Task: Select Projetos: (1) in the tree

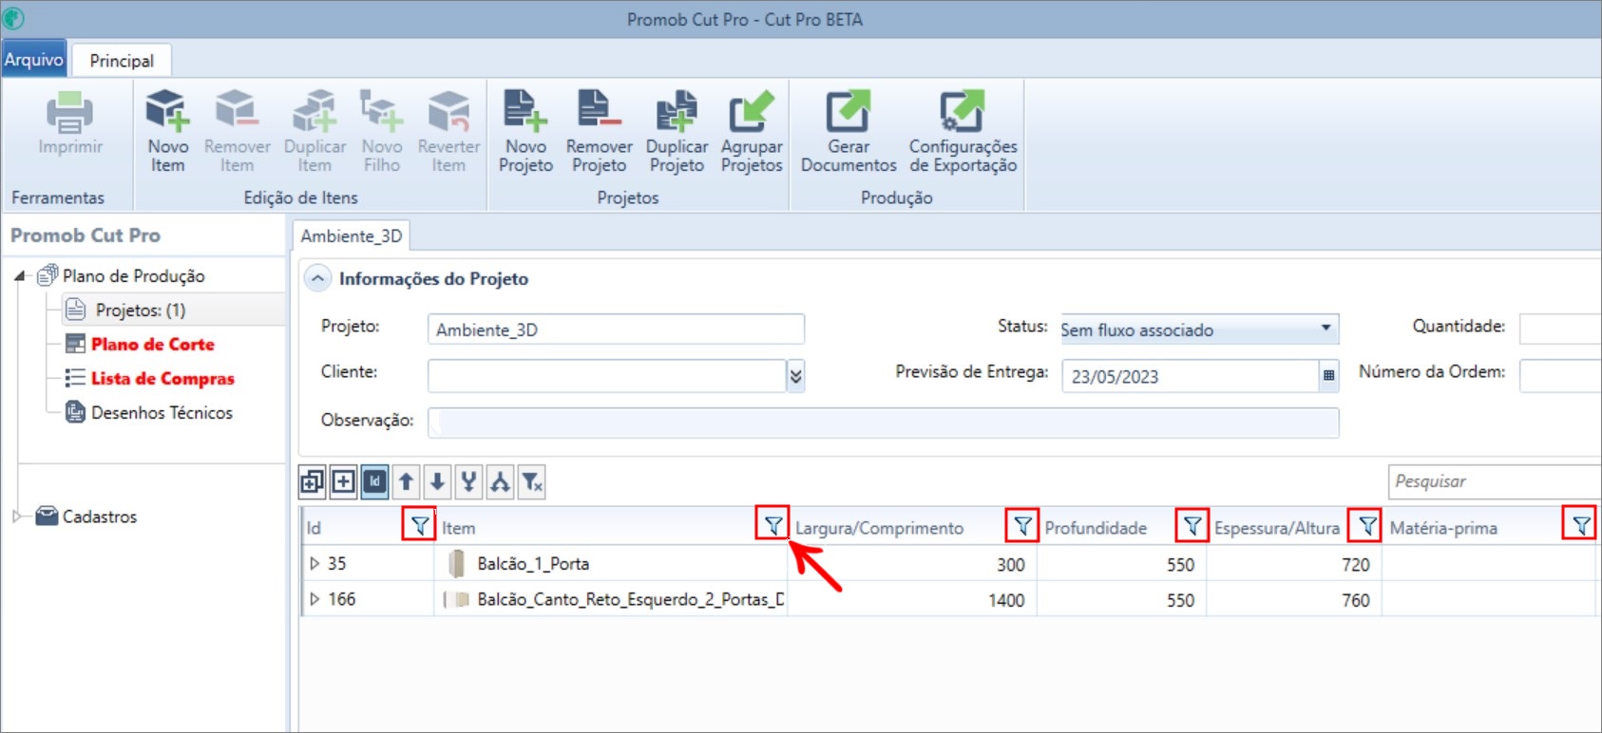Action: (x=140, y=310)
